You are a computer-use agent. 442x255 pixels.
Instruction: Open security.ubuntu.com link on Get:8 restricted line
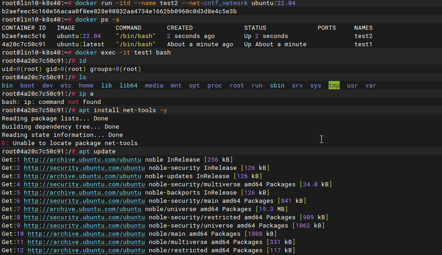[84, 217]
